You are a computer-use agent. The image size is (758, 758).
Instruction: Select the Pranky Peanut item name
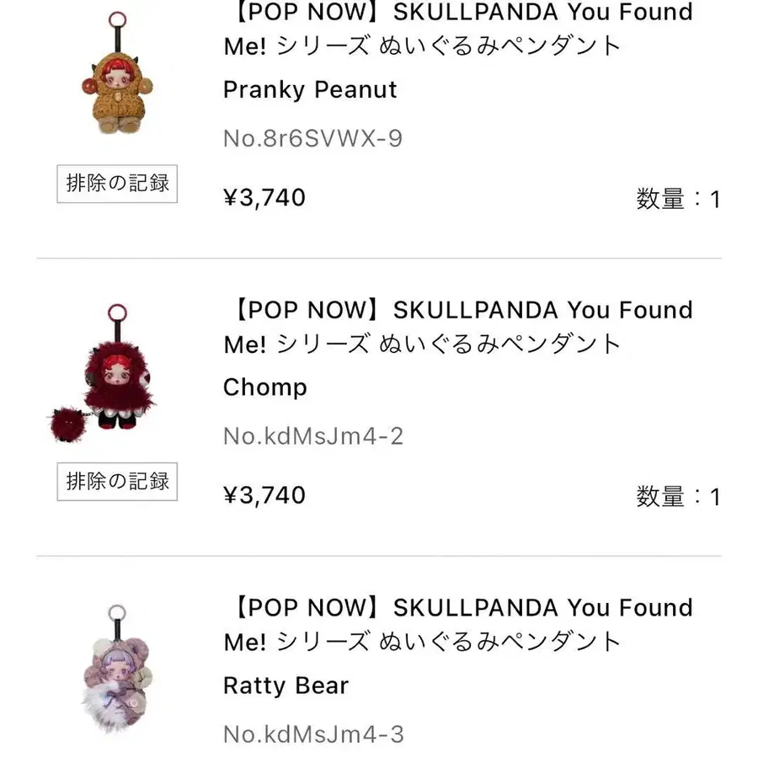coord(310,90)
